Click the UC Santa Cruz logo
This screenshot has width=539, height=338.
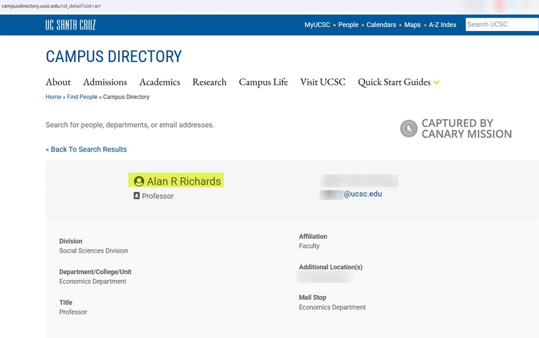point(71,25)
